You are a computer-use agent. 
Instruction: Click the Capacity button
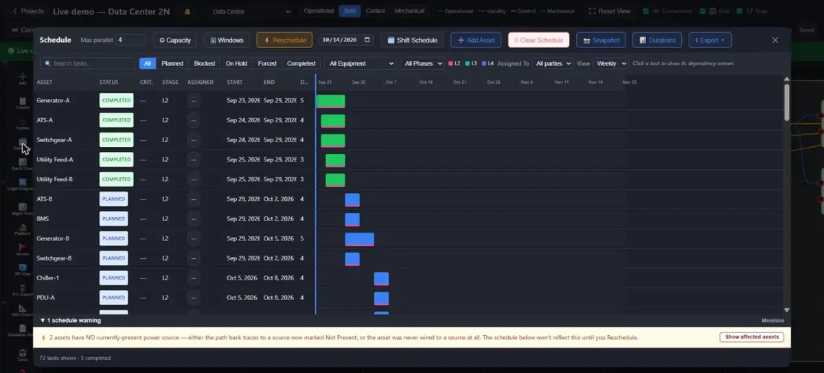tap(175, 40)
